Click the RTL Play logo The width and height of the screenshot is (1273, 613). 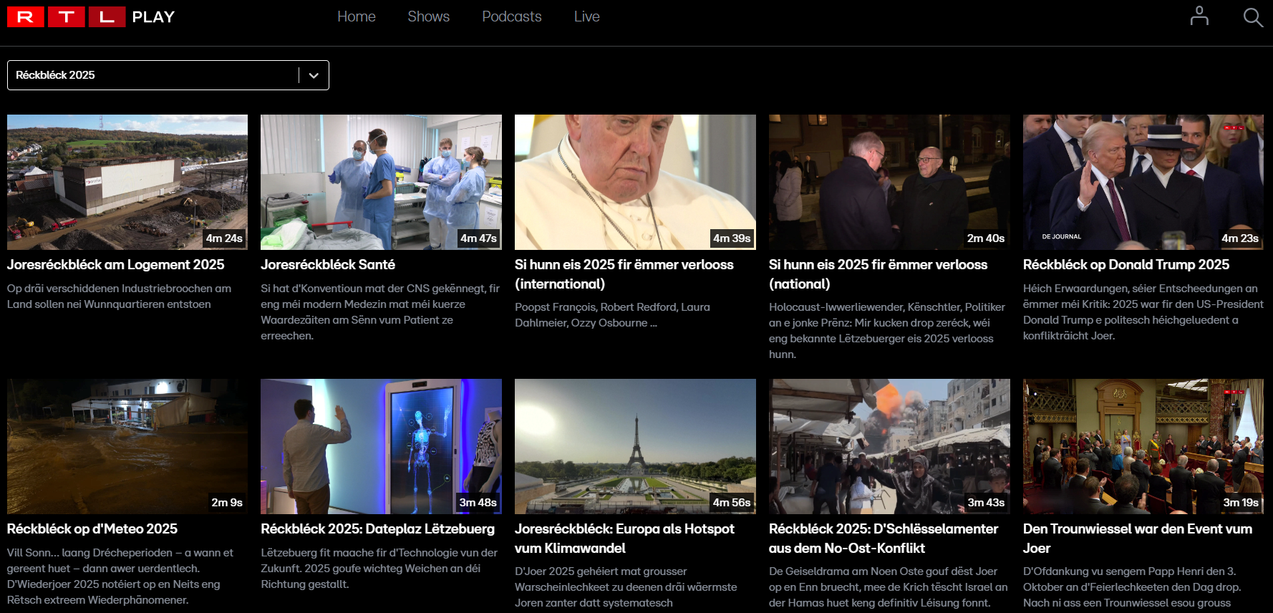click(x=91, y=16)
